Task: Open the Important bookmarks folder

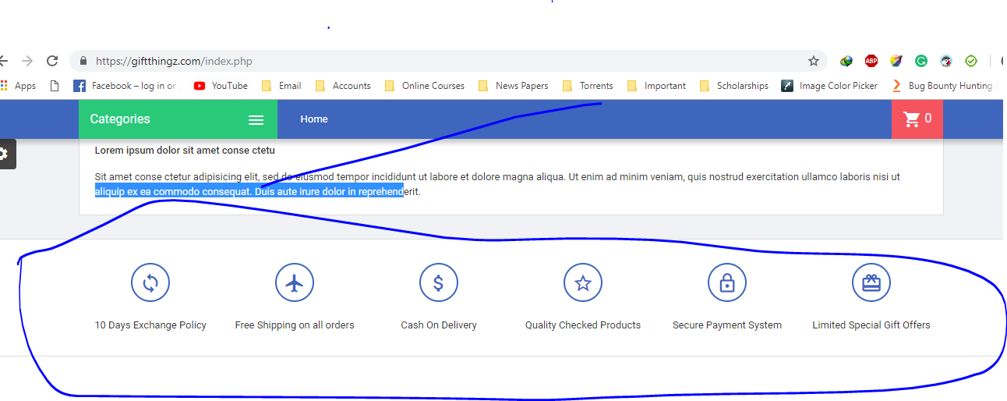Action: point(656,86)
